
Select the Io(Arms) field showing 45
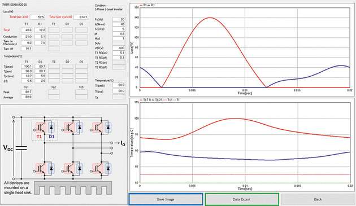(119, 24)
